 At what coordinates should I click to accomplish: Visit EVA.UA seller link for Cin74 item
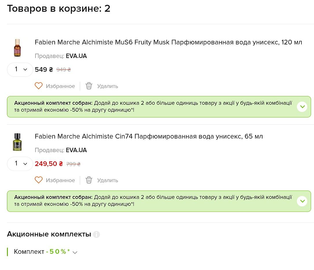(x=76, y=150)
